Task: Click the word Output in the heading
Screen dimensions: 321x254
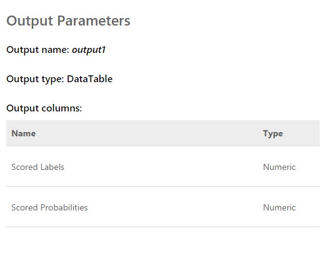Action: [x=30, y=21]
